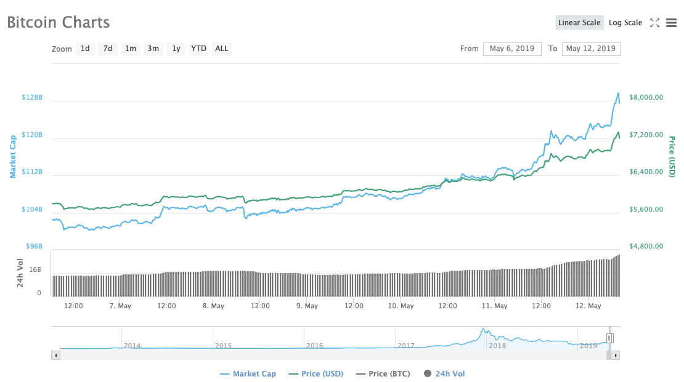Click the 12. May x-axis label

click(x=588, y=306)
